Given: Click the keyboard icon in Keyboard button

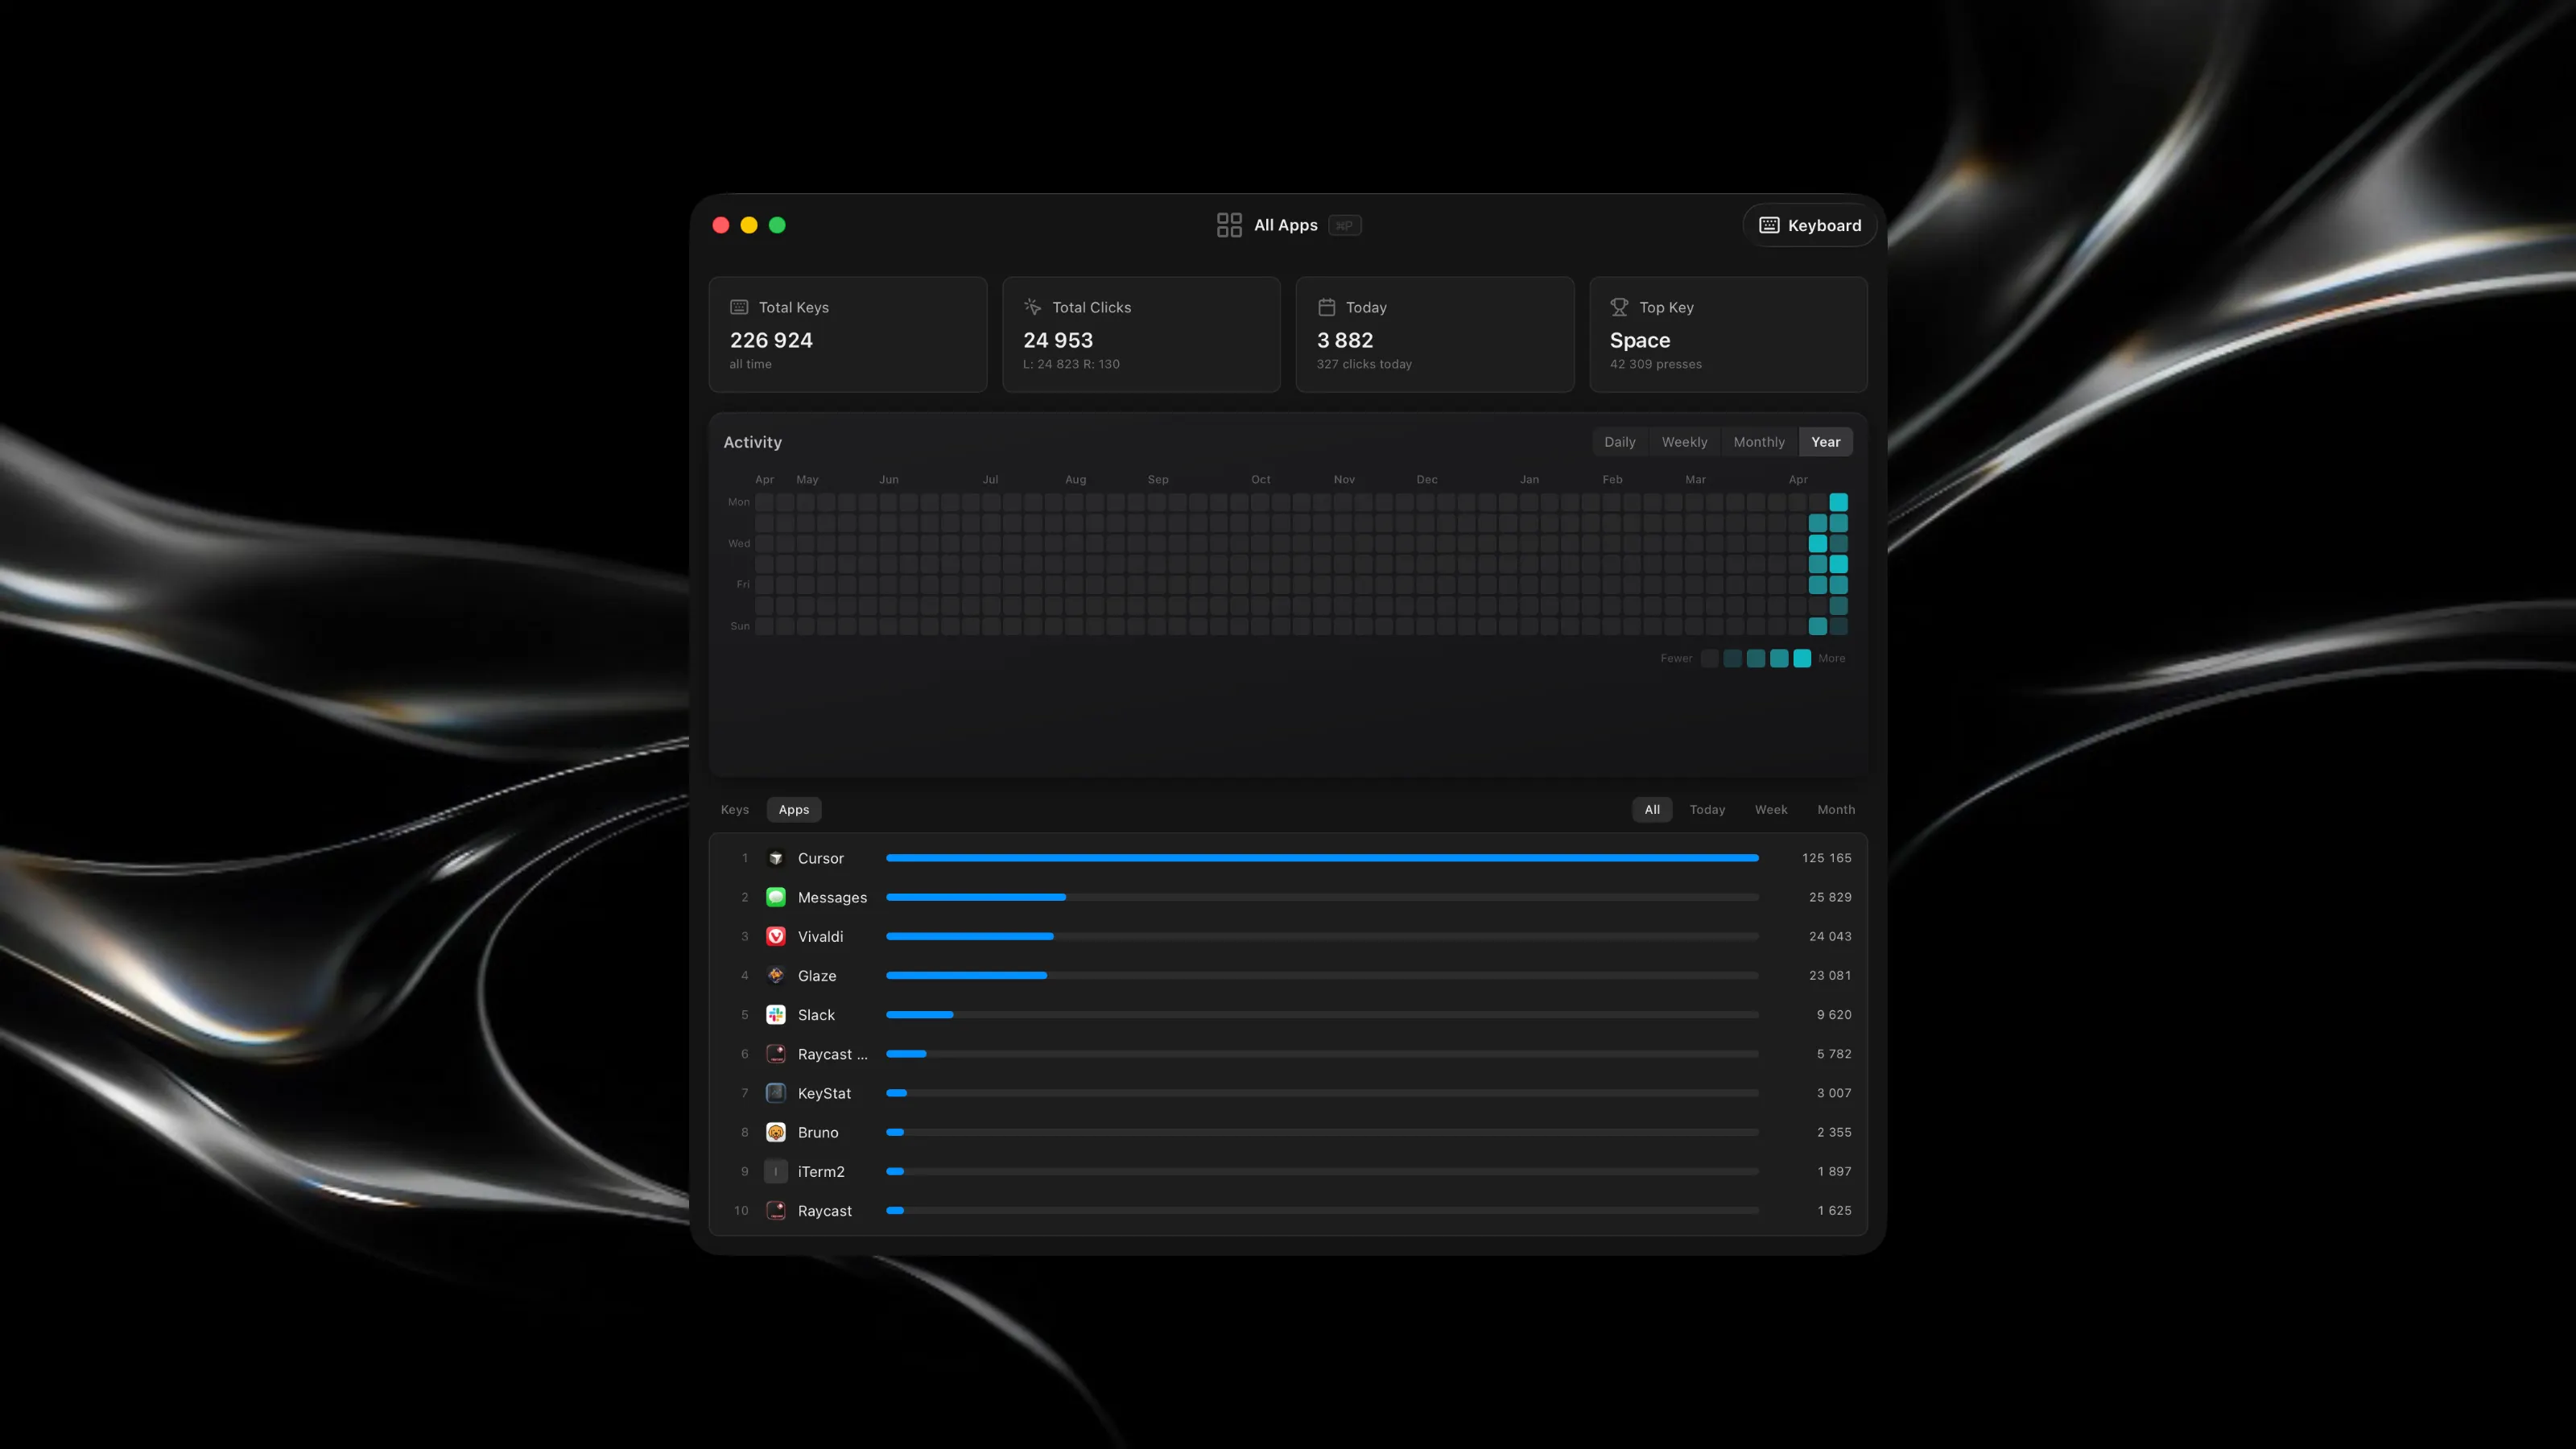Looking at the screenshot, I should pyautogui.click(x=1769, y=225).
